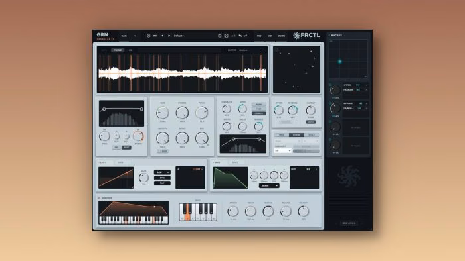The image size is (465, 261).
Task: Click the undo arrow icon
Action: (240, 36)
